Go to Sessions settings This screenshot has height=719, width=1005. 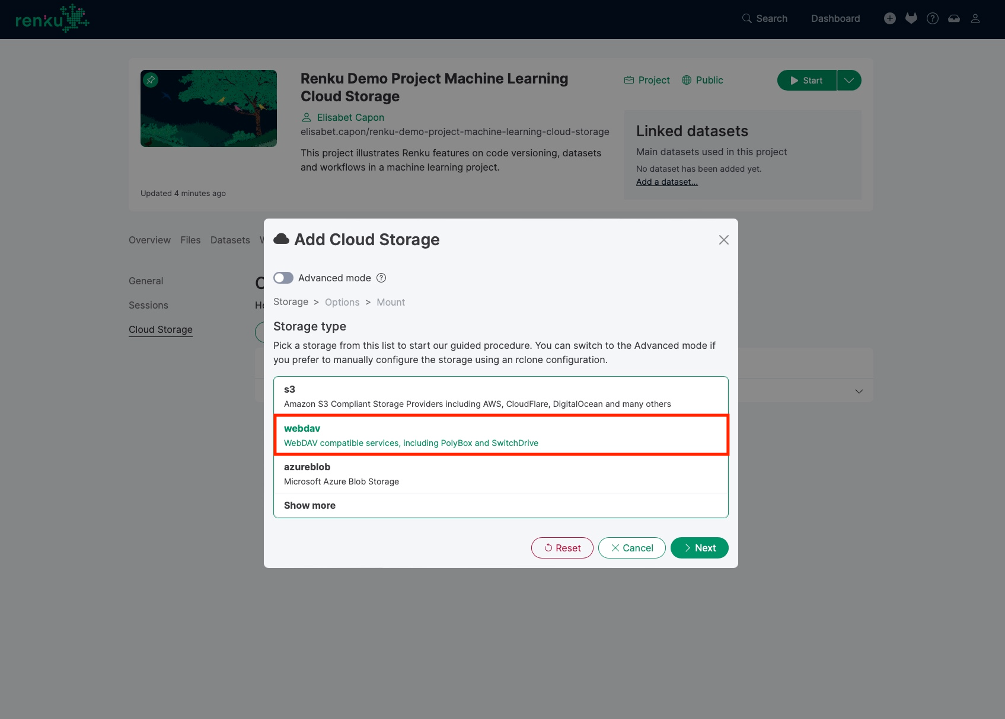148,305
